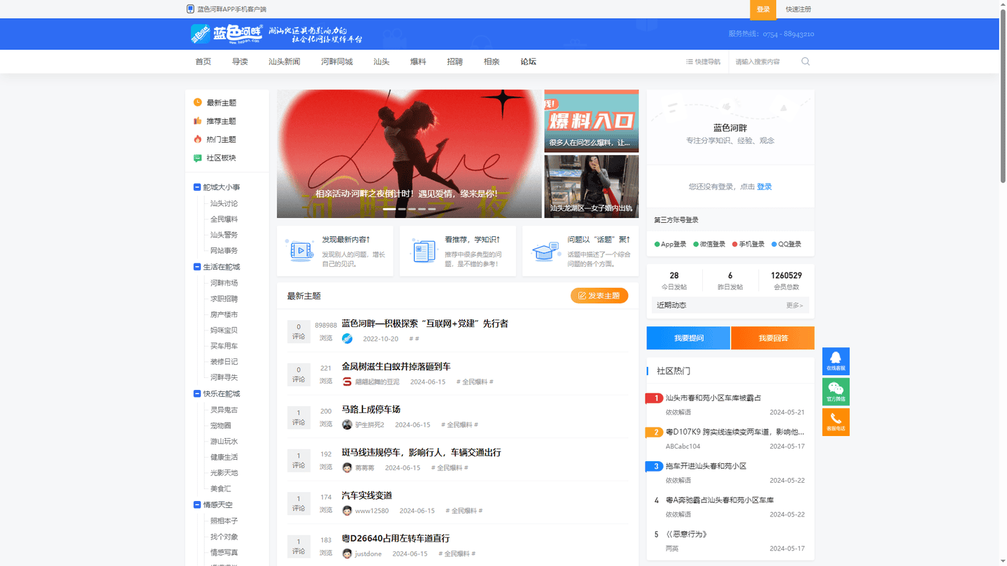1007x566 pixels.
Task: Click the red 手机登录 login option
Action: pyautogui.click(x=748, y=245)
